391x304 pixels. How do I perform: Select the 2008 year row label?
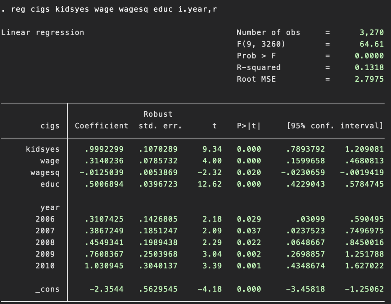coord(45,243)
